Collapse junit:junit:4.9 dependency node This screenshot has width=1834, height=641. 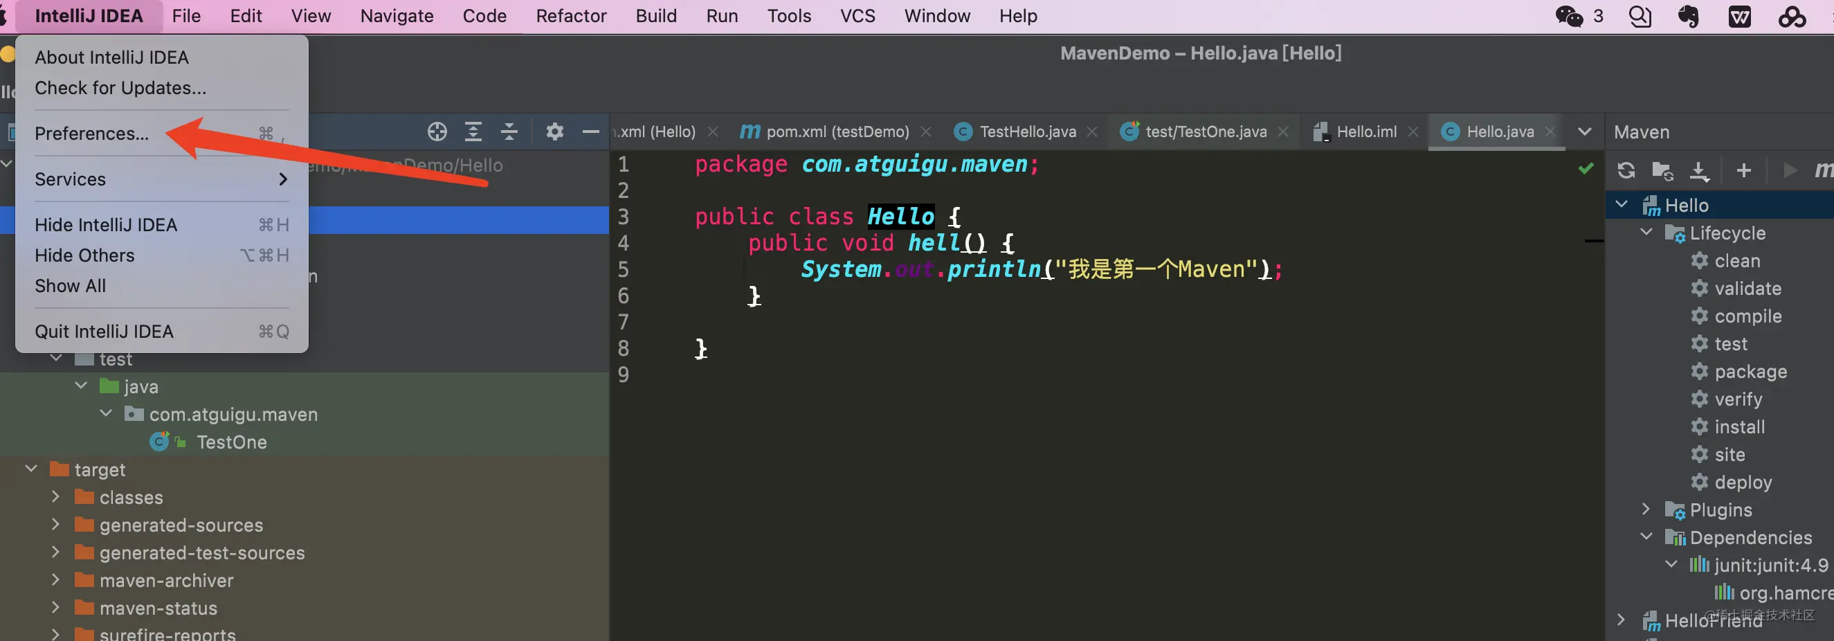tap(1671, 564)
